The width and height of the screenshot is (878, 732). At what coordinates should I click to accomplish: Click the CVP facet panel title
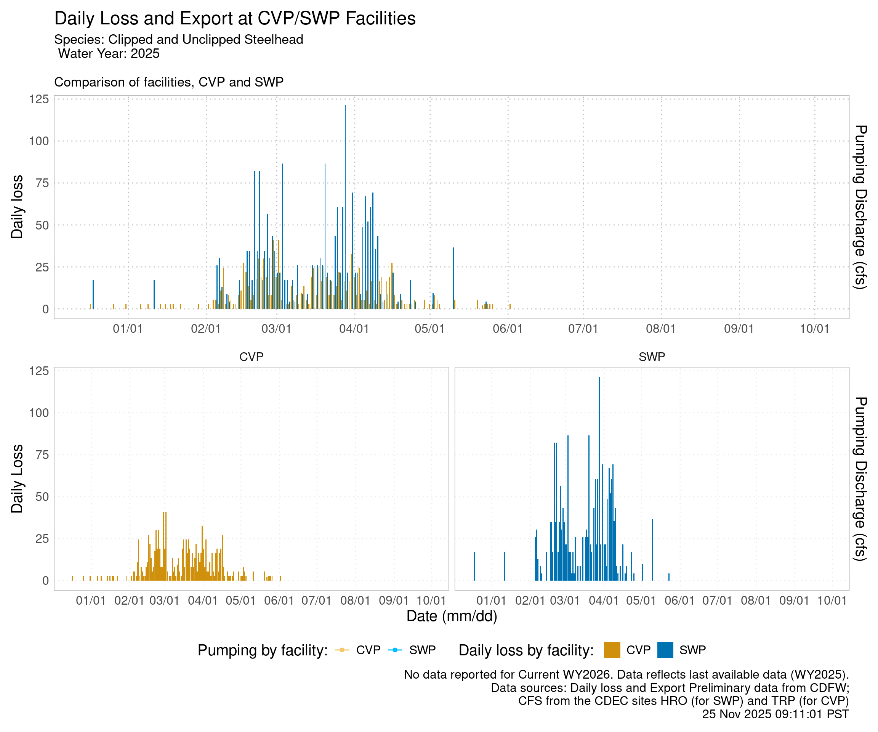point(251,357)
